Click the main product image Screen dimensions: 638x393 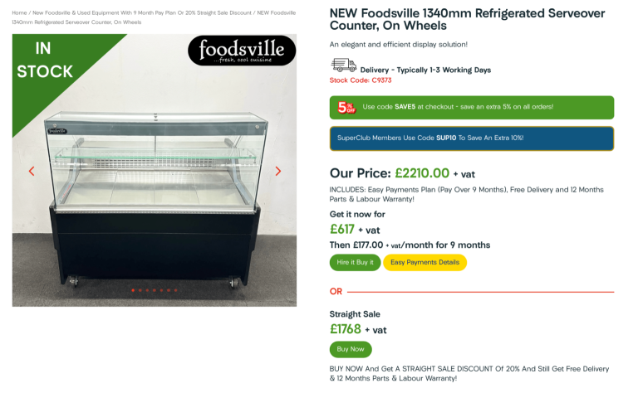coord(154,191)
